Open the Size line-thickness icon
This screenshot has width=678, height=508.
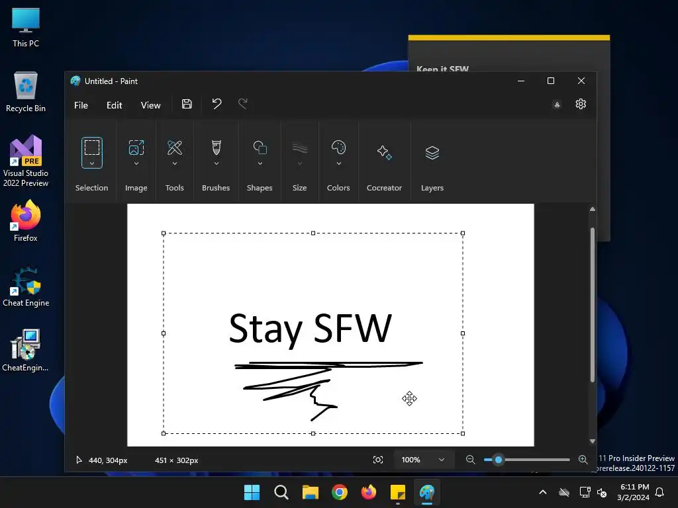tap(300, 148)
